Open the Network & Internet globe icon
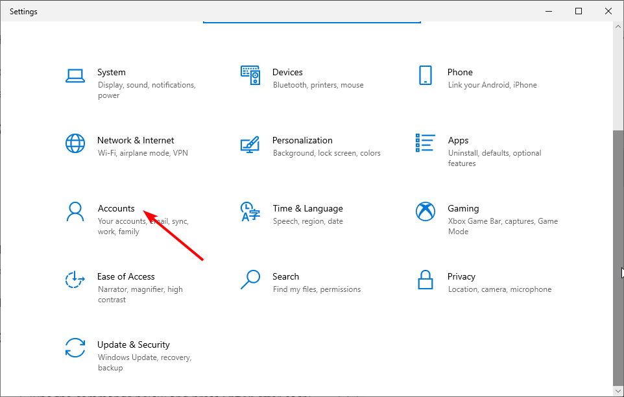 (75, 143)
